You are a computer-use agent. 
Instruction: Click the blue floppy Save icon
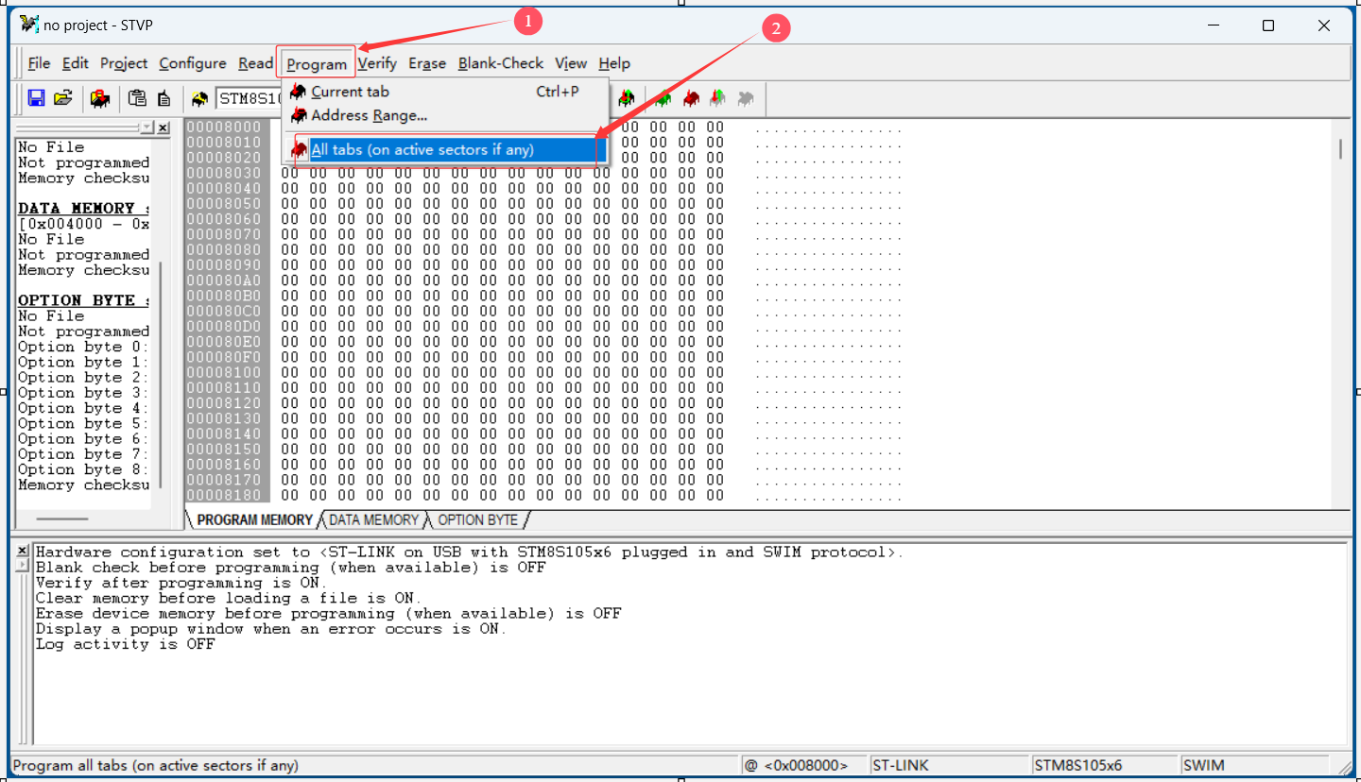tap(37, 98)
